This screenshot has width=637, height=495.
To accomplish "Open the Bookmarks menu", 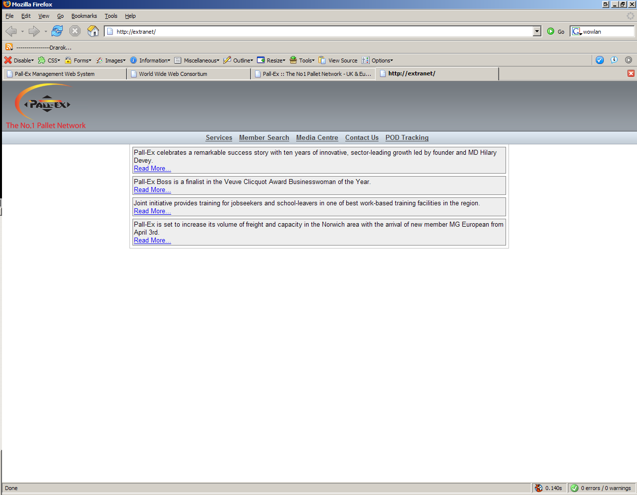I will point(84,16).
